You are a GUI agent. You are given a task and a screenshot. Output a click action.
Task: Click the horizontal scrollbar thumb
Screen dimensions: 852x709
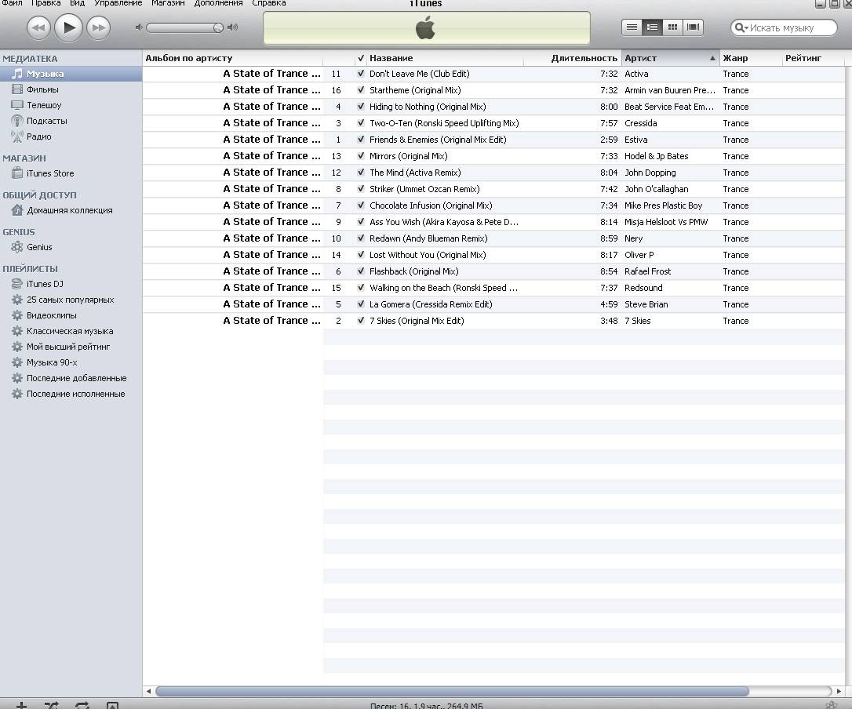(x=452, y=691)
